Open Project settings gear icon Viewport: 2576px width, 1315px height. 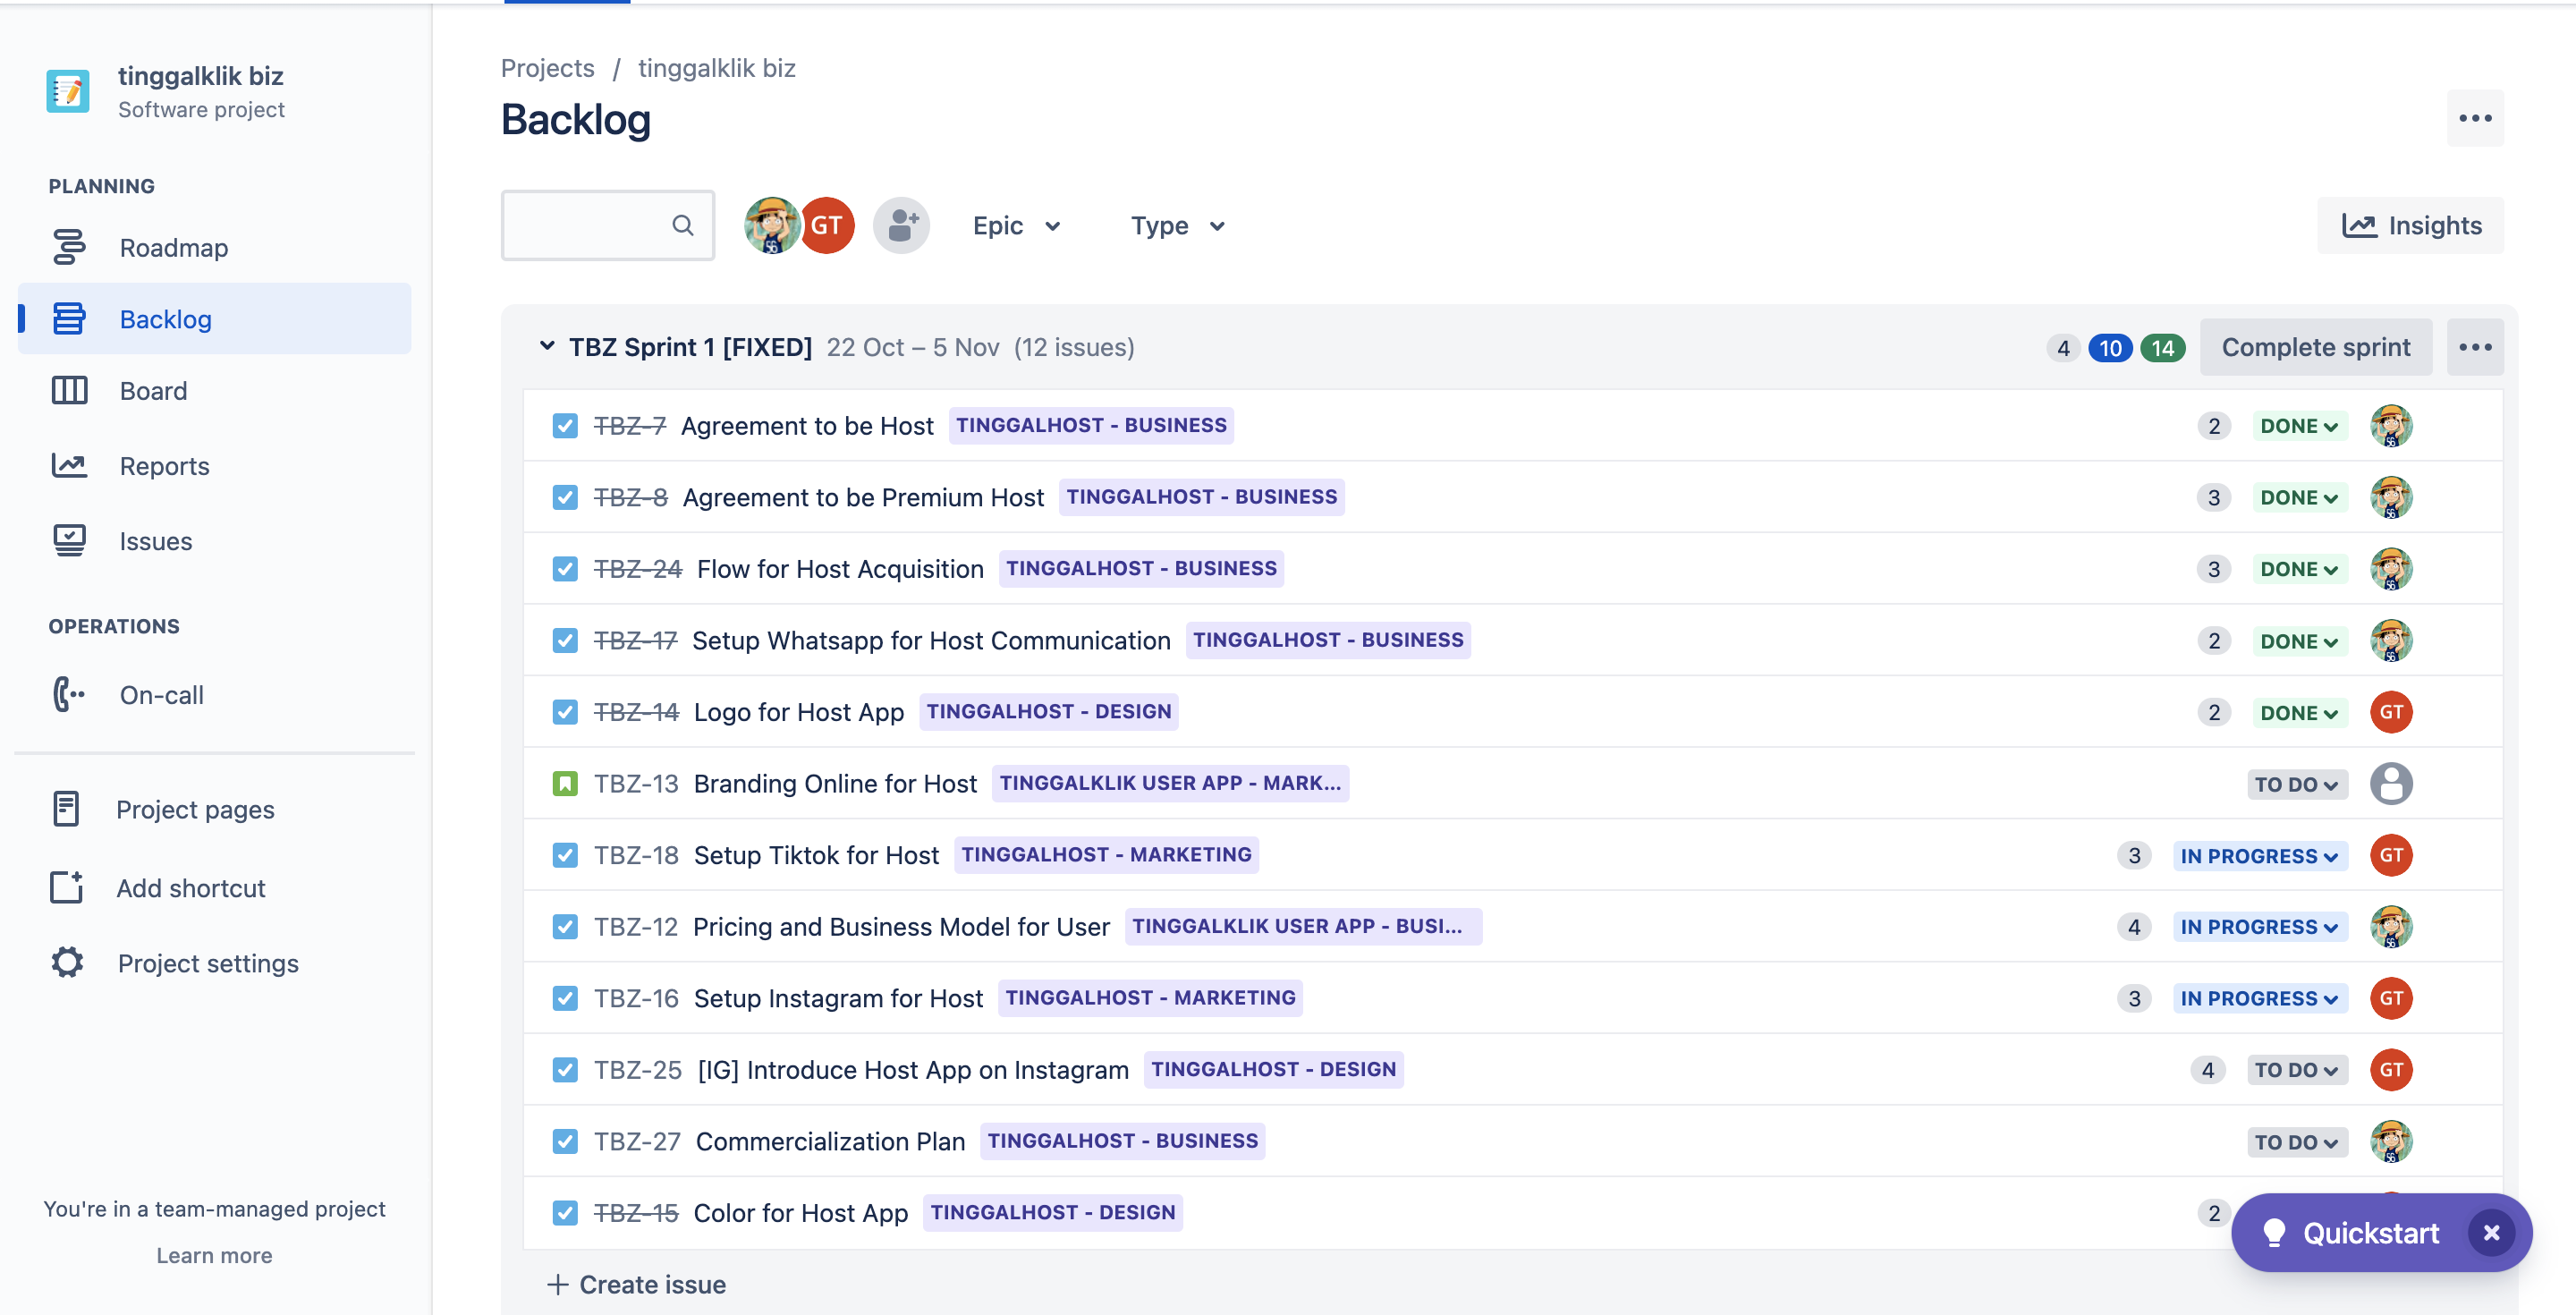pyautogui.click(x=67, y=962)
